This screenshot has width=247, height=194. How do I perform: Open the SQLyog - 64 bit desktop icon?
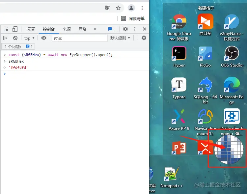click(x=205, y=91)
